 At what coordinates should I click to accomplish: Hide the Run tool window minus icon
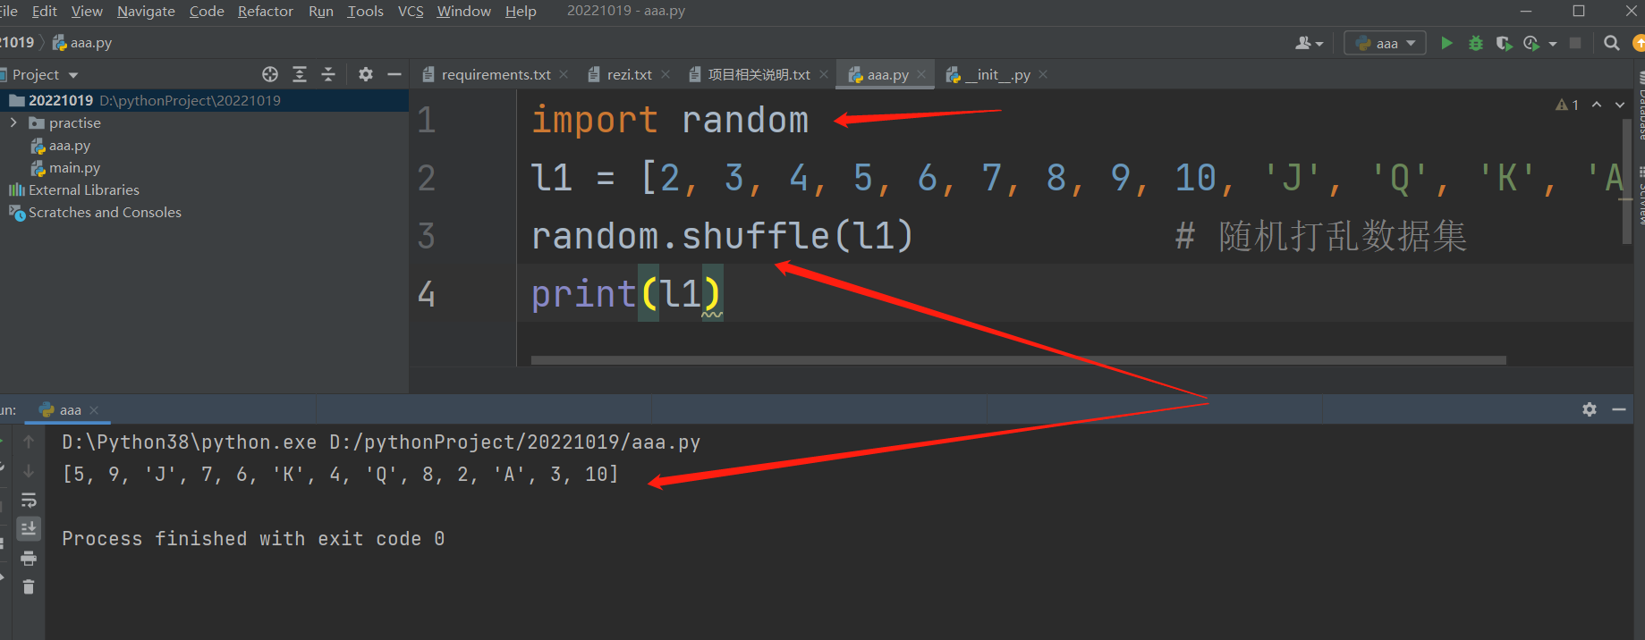[1619, 409]
